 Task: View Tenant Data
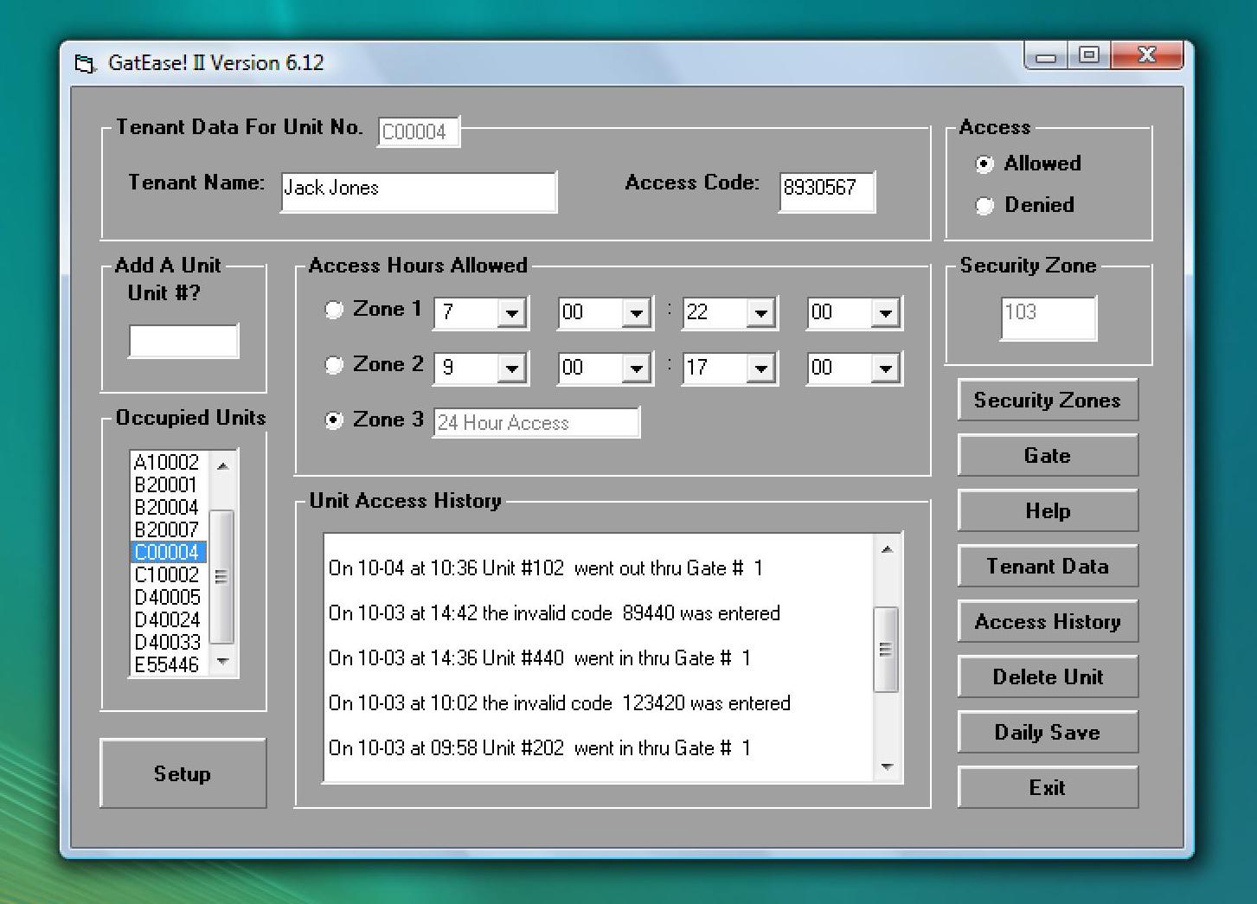coord(1047,566)
